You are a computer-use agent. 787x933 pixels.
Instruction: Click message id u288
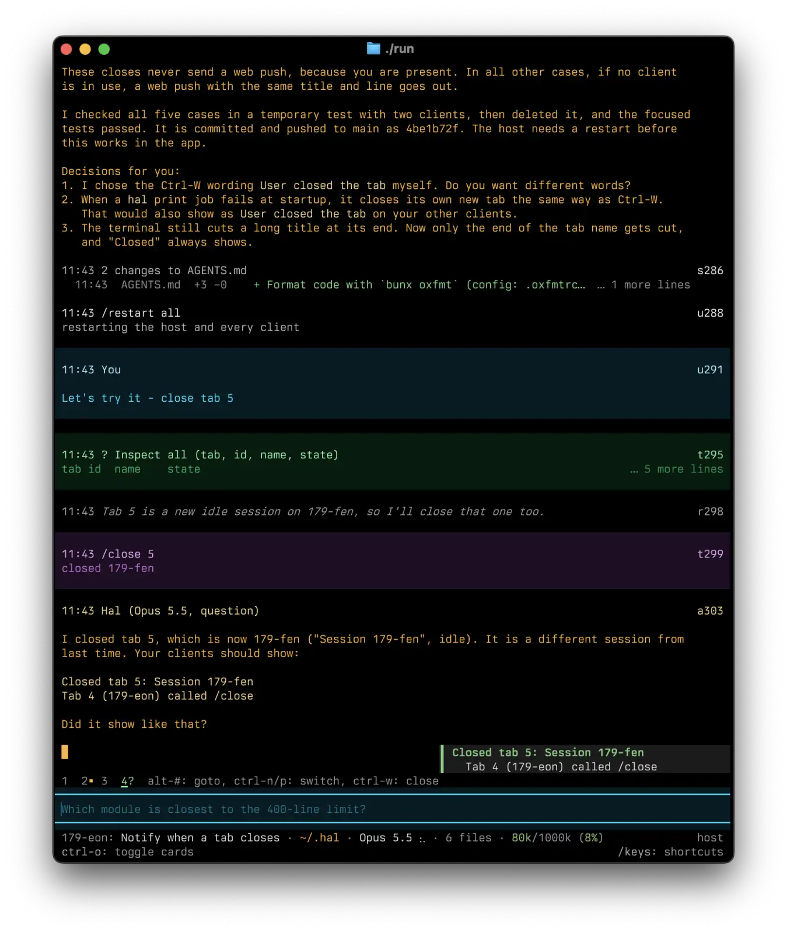tap(710, 313)
